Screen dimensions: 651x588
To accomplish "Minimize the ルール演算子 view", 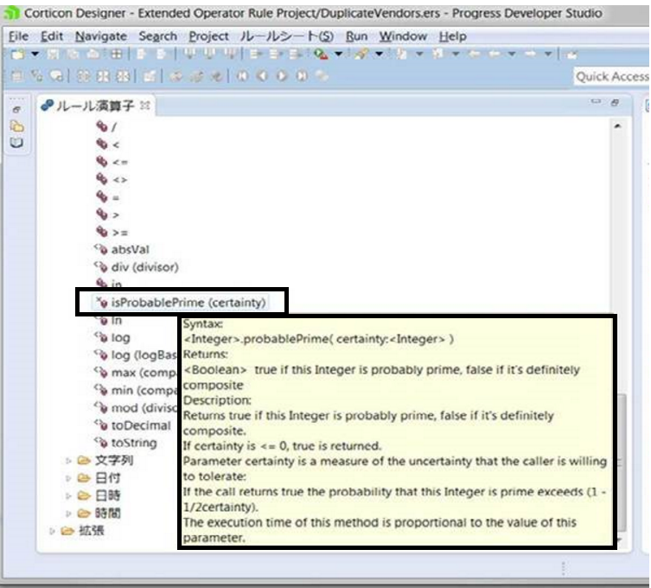I will point(597,101).
